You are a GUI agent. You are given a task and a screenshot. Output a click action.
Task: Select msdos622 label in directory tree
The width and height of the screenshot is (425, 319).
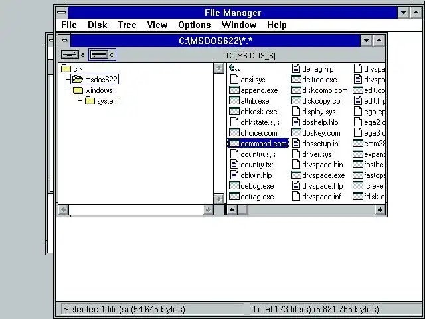[101, 80]
